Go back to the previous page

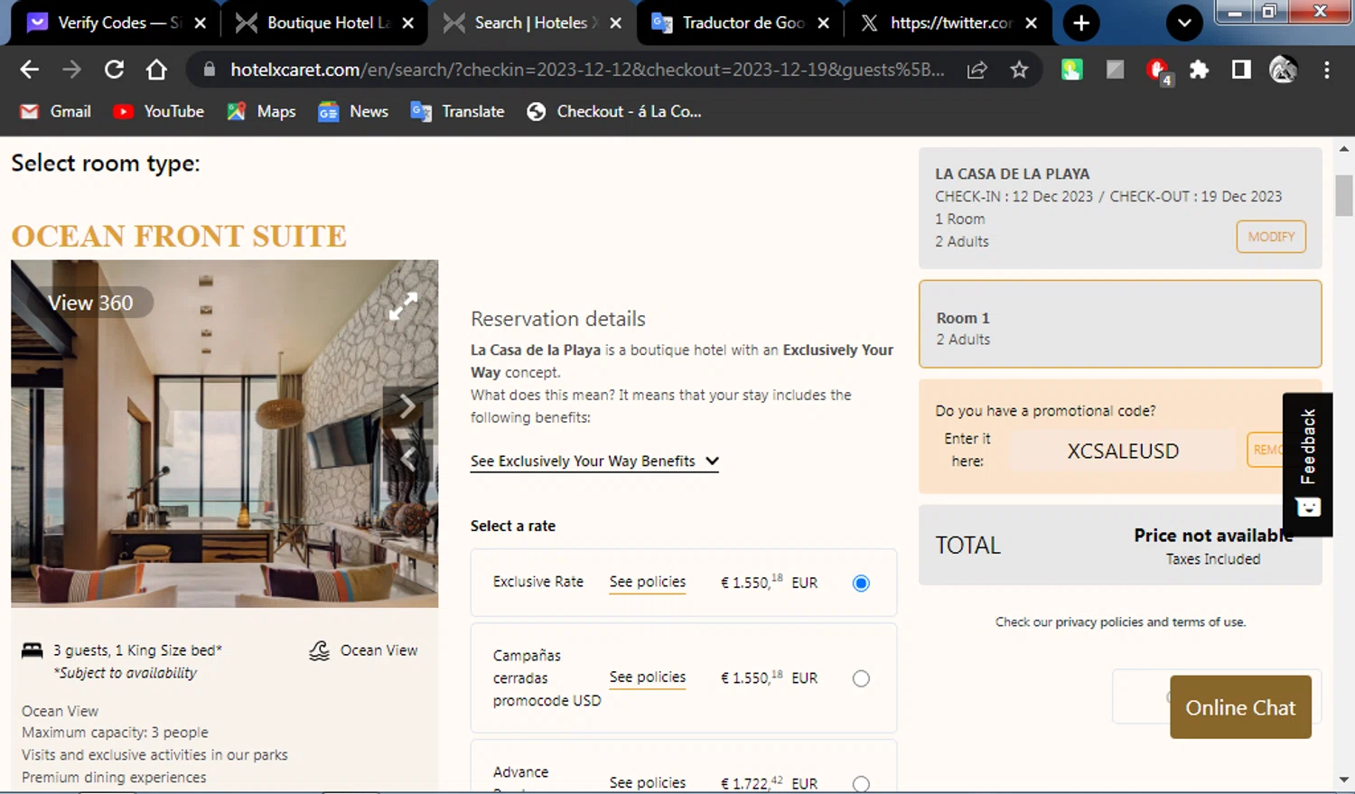pyautogui.click(x=29, y=70)
